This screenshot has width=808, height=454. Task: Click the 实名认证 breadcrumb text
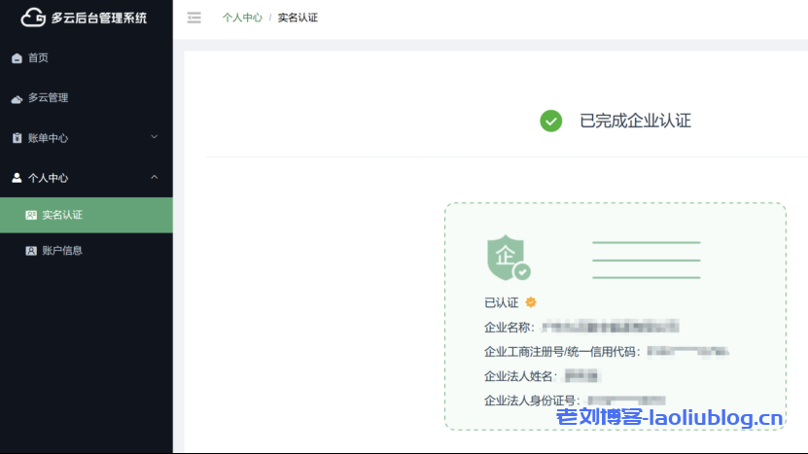tap(298, 17)
